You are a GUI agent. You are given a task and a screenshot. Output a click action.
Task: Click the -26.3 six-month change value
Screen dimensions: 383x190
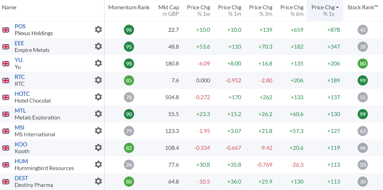click(x=297, y=165)
